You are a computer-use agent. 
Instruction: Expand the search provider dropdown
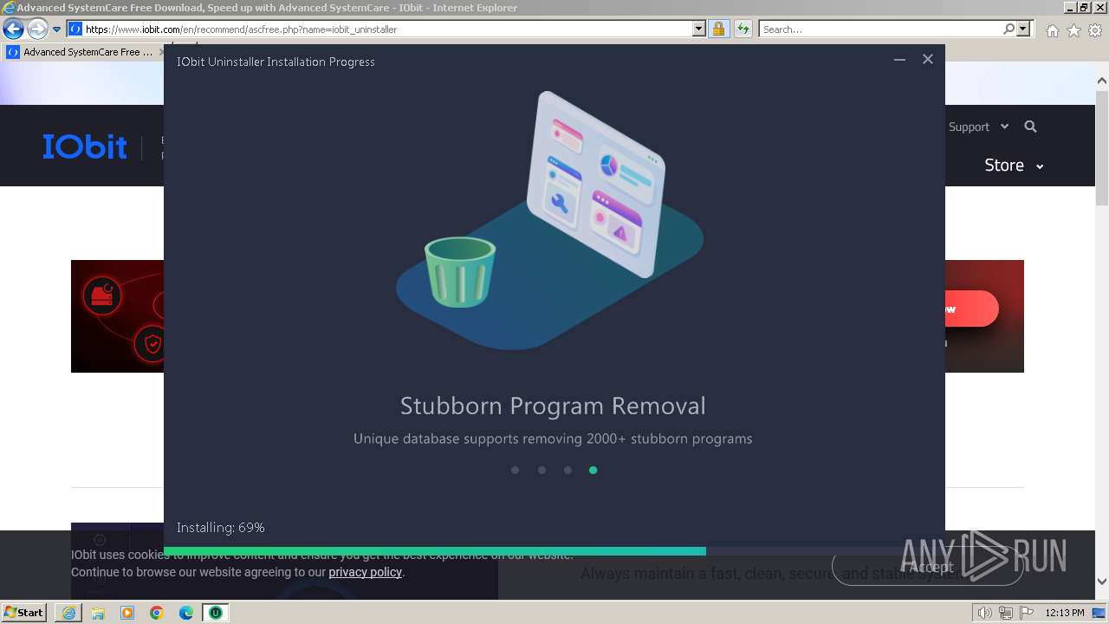click(1023, 29)
